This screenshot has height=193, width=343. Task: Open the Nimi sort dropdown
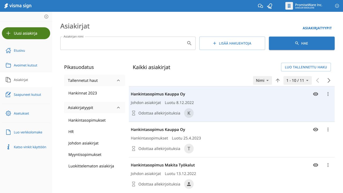(x=262, y=80)
